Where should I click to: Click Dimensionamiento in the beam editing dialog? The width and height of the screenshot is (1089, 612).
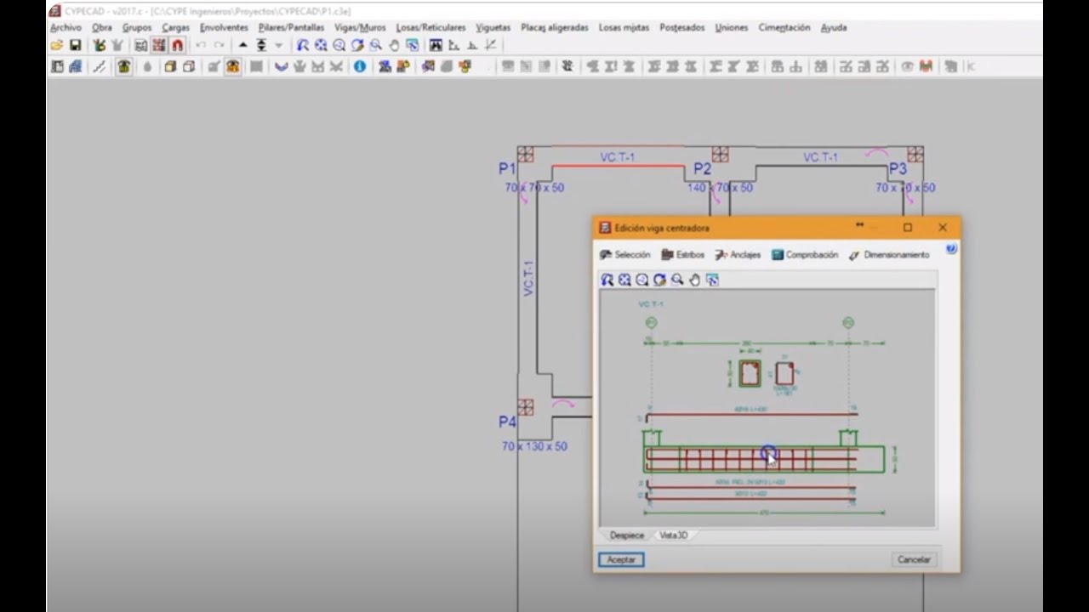coord(889,255)
